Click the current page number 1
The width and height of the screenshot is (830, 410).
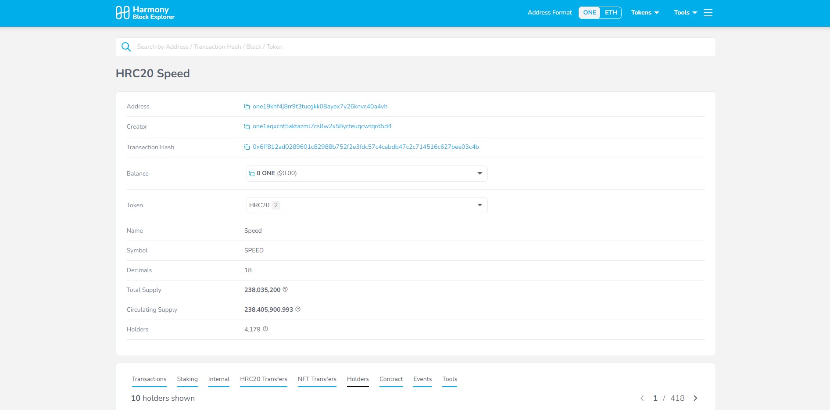point(655,398)
